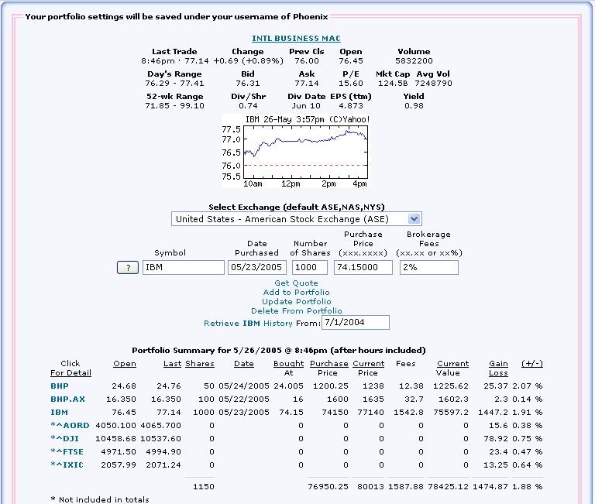Viewport: 595px width, 504px height.
Task: Click the Purchase Price field 74.15000
Action: pyautogui.click(x=363, y=267)
